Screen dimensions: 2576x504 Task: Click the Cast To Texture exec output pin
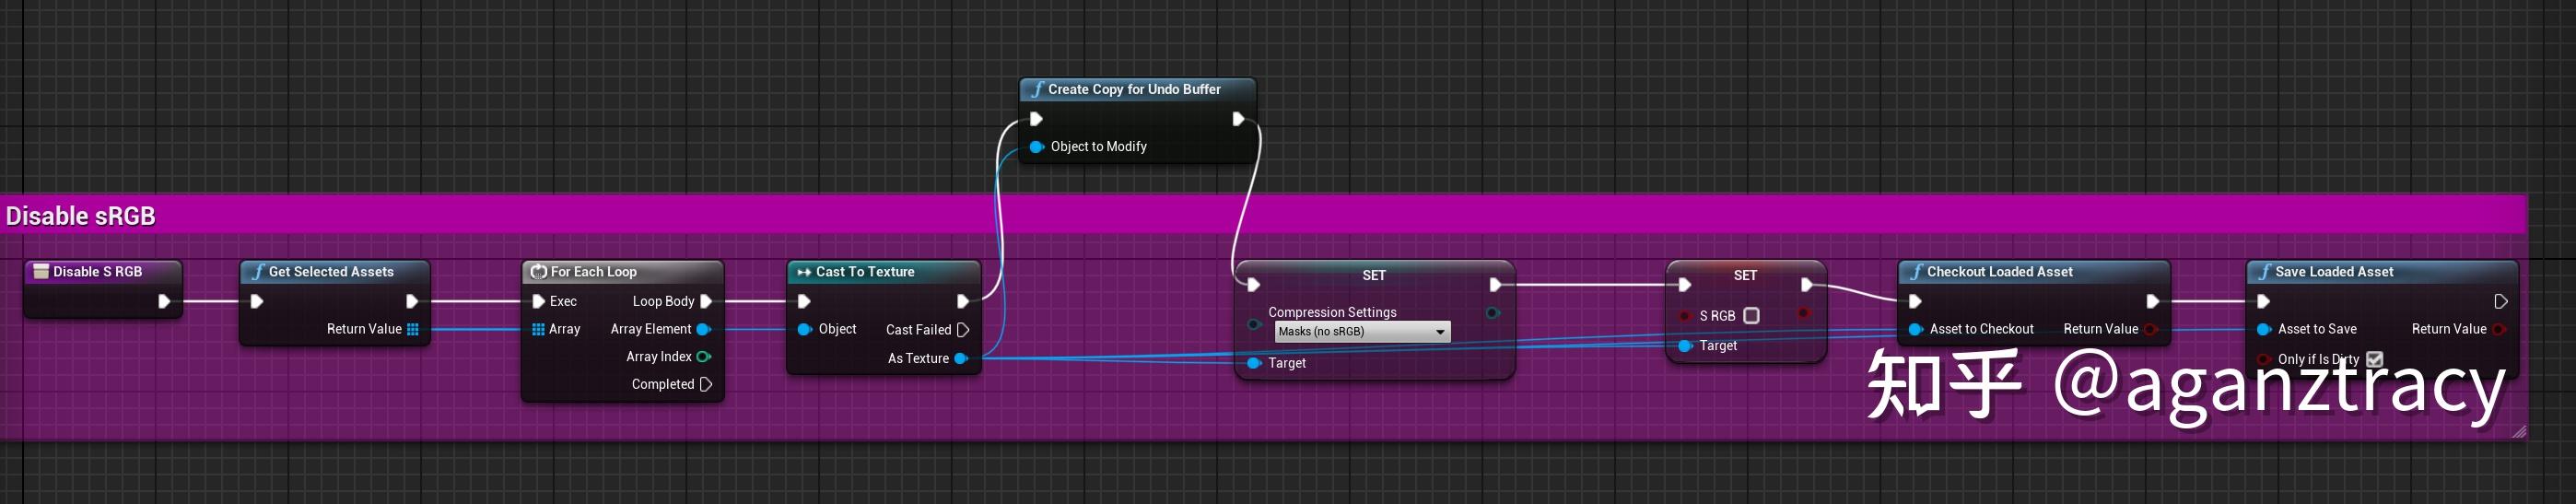pos(962,301)
